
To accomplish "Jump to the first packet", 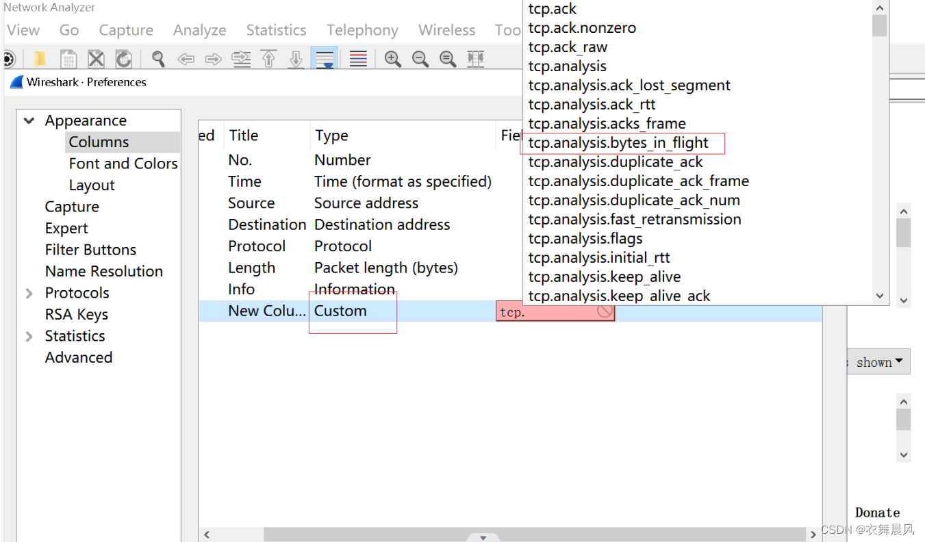I will point(268,59).
